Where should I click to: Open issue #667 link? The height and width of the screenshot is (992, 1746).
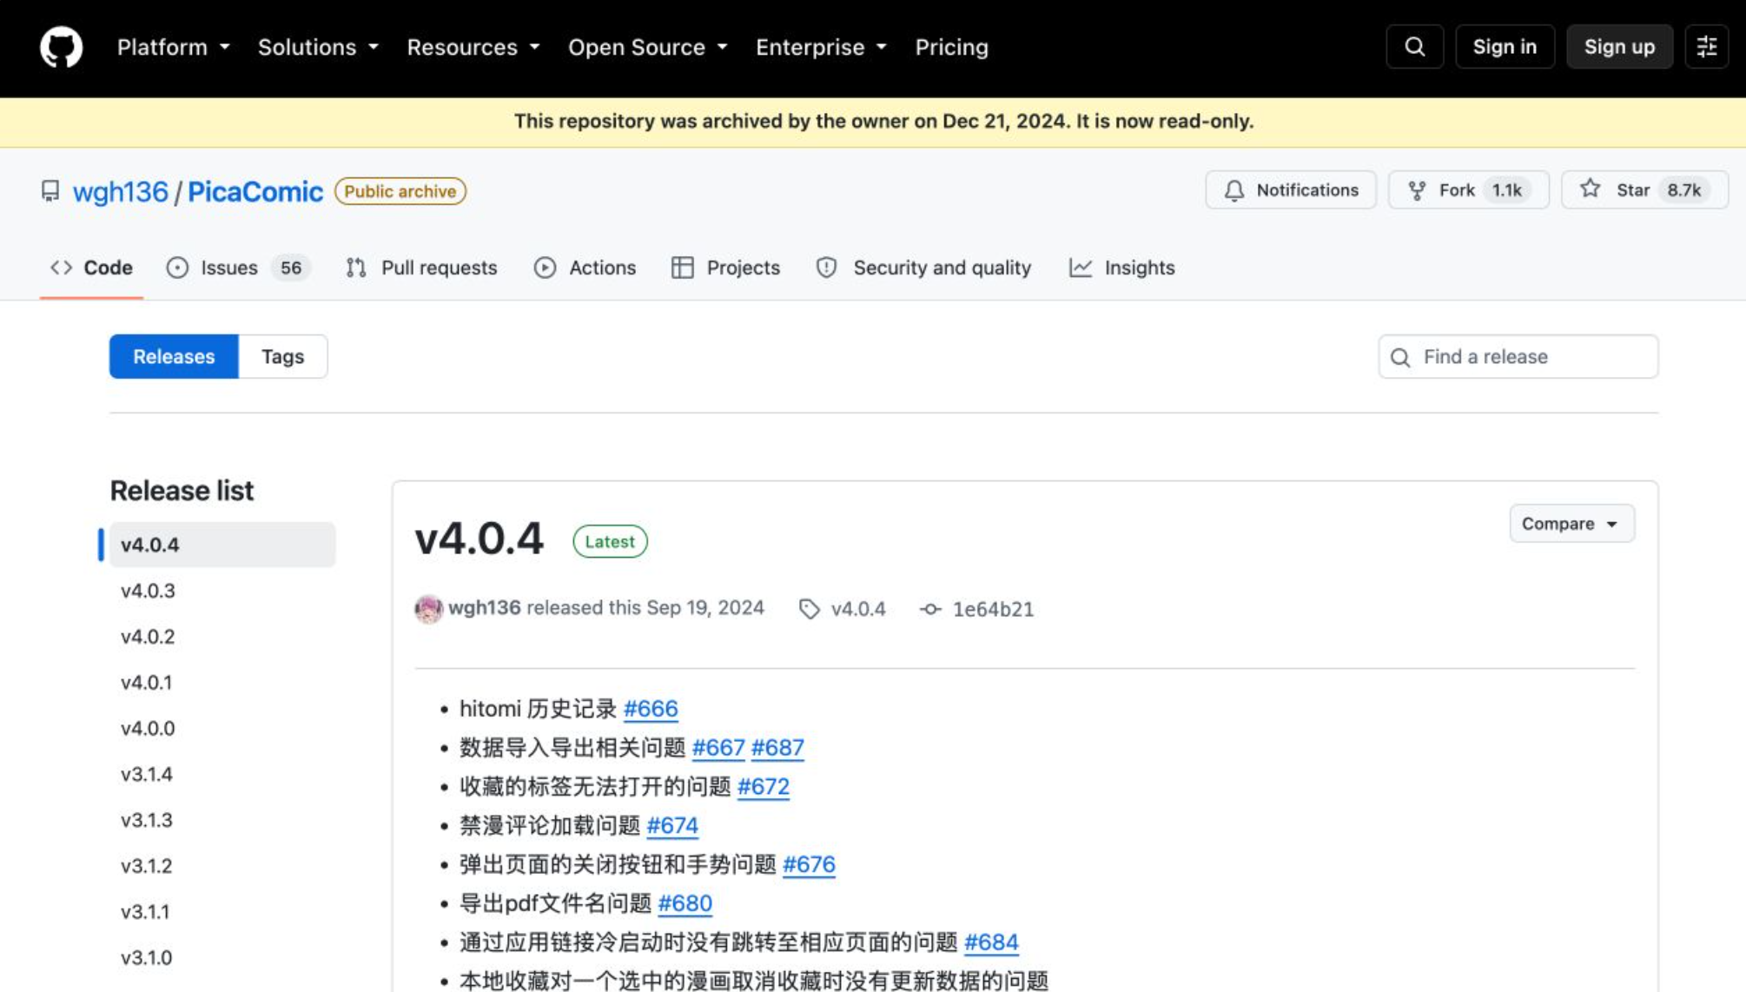(x=718, y=748)
